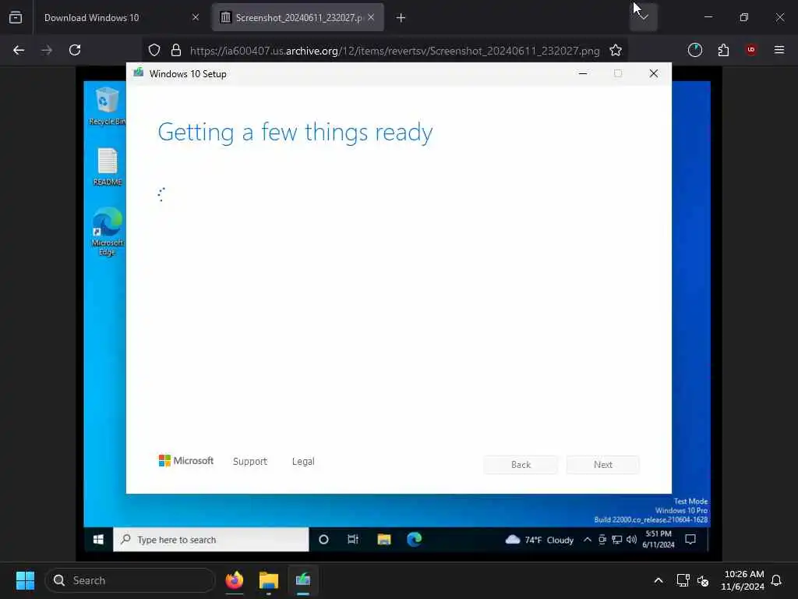Open the Extensions puzzle-piece menu

click(723, 50)
